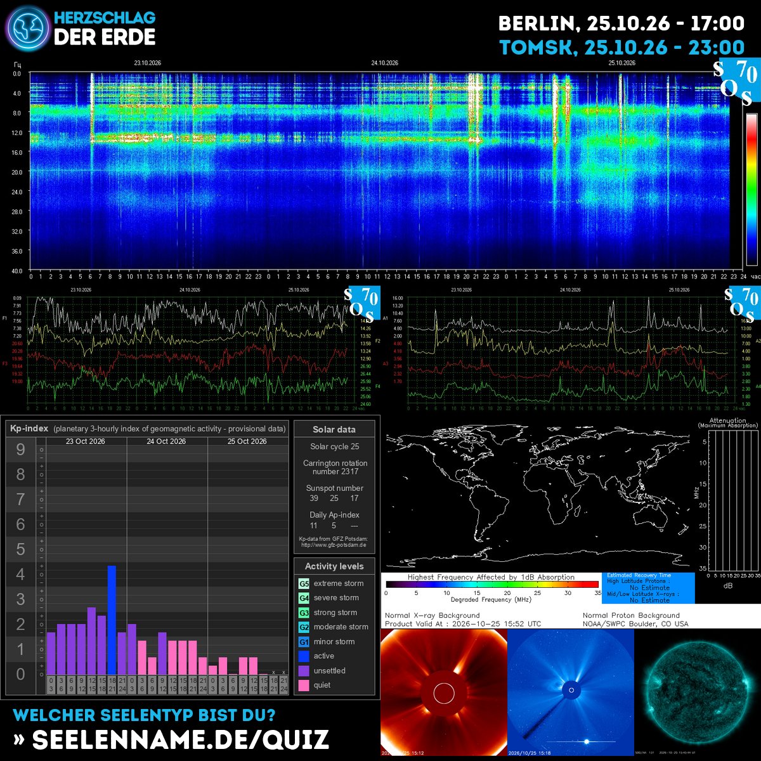Viewport: 761px width, 761px height.
Task: Click the purple unsettled level swatch
Action: click(304, 671)
